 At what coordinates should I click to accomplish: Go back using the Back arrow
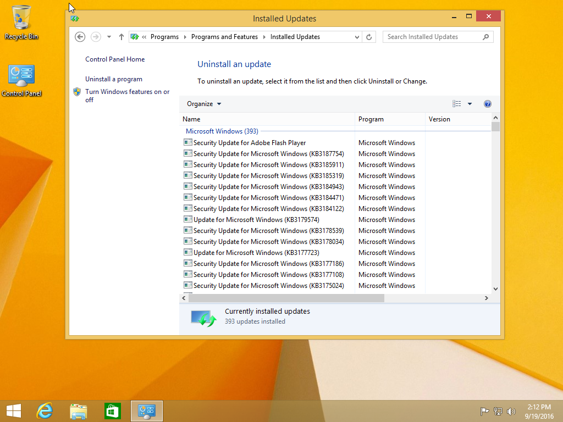point(80,37)
